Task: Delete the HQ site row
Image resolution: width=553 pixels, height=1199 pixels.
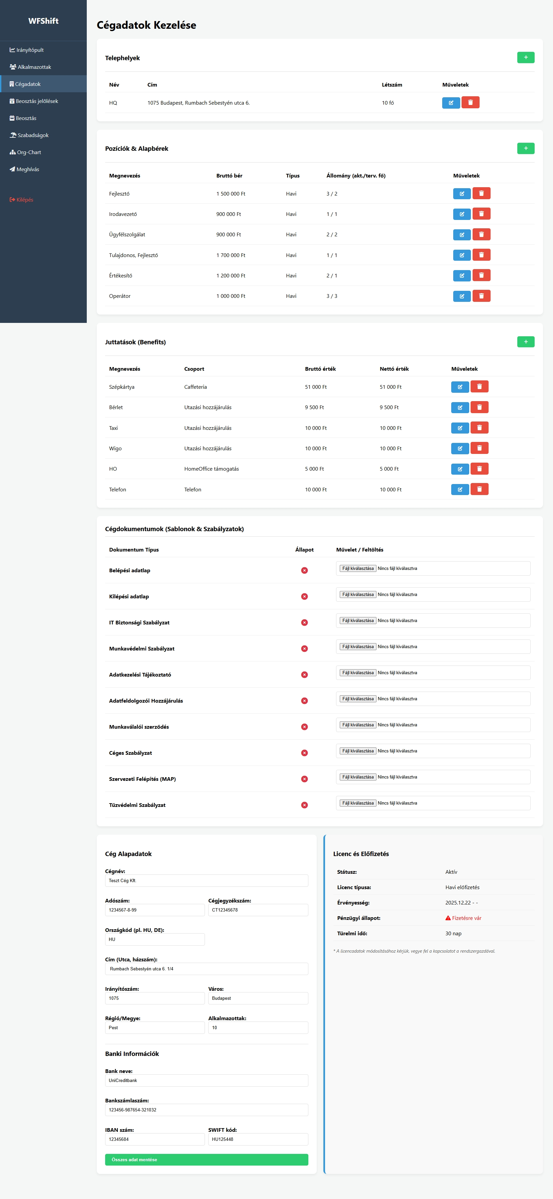Action: click(470, 103)
